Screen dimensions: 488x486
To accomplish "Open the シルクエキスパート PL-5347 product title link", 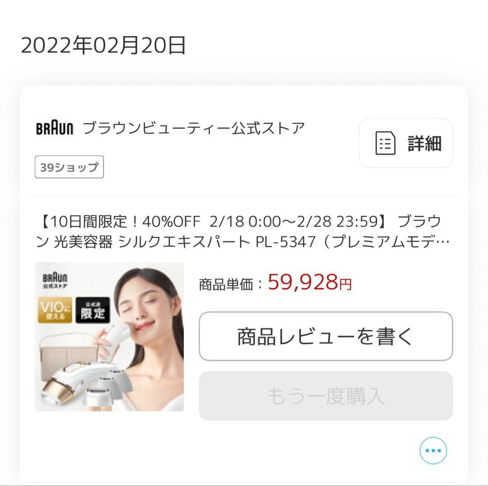I will tap(243, 231).
